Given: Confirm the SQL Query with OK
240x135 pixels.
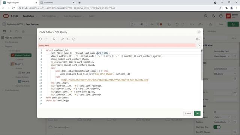Looking at the screenshot, I should pos(197,113).
